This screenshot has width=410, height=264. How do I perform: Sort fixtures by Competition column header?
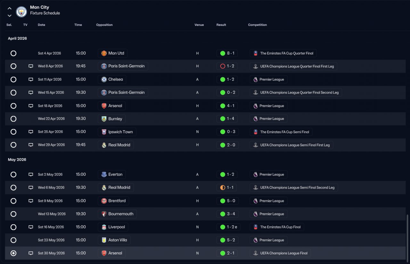coord(257,25)
